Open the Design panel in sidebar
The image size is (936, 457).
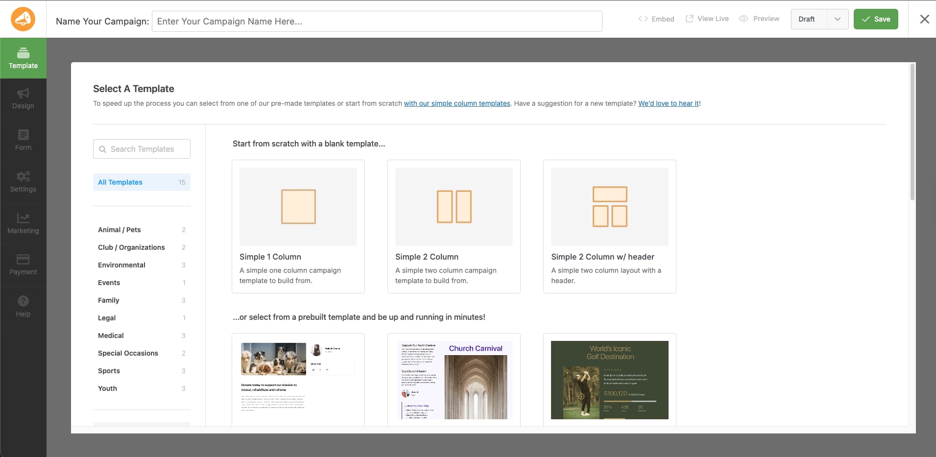tap(23, 99)
